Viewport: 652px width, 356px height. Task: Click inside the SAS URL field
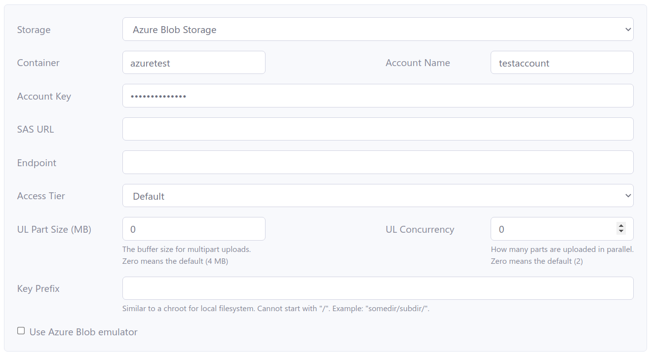tap(378, 129)
